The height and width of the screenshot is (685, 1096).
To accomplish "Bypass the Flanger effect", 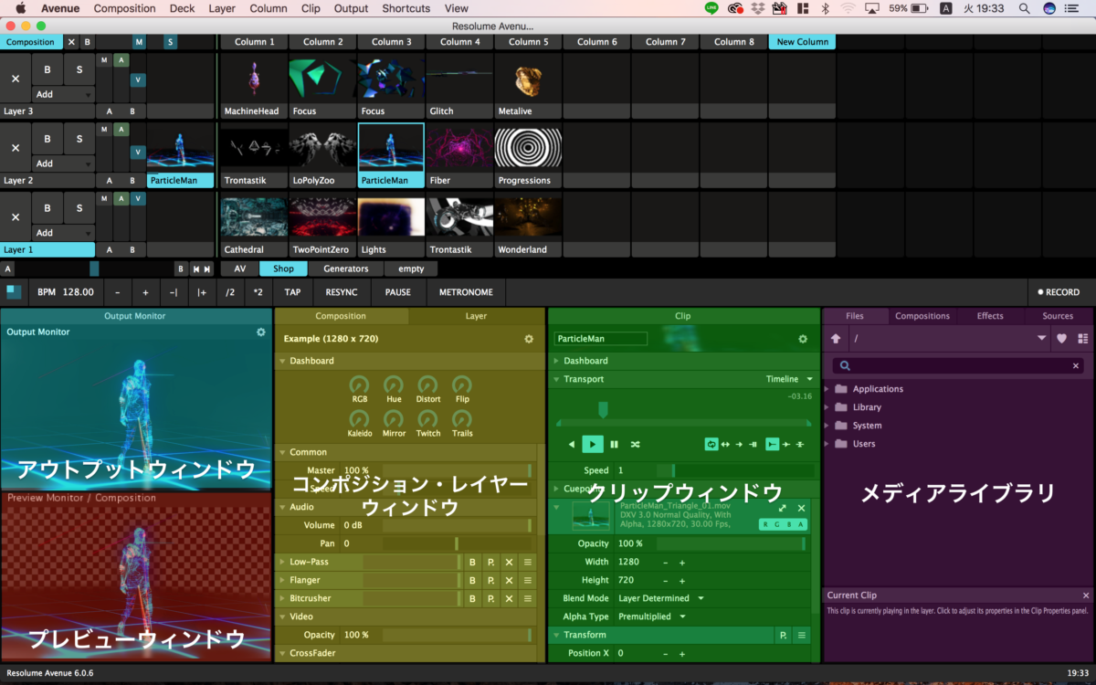I will pyautogui.click(x=472, y=580).
